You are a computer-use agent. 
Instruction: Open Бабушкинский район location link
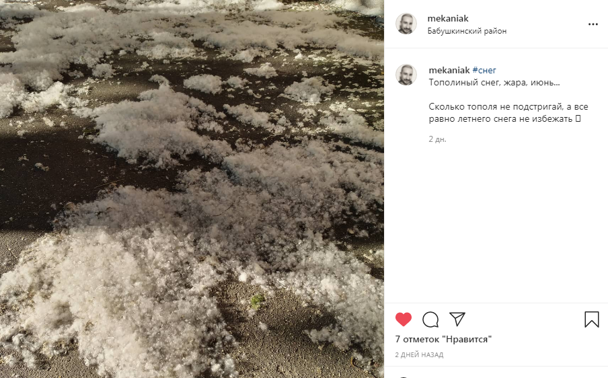[467, 31]
